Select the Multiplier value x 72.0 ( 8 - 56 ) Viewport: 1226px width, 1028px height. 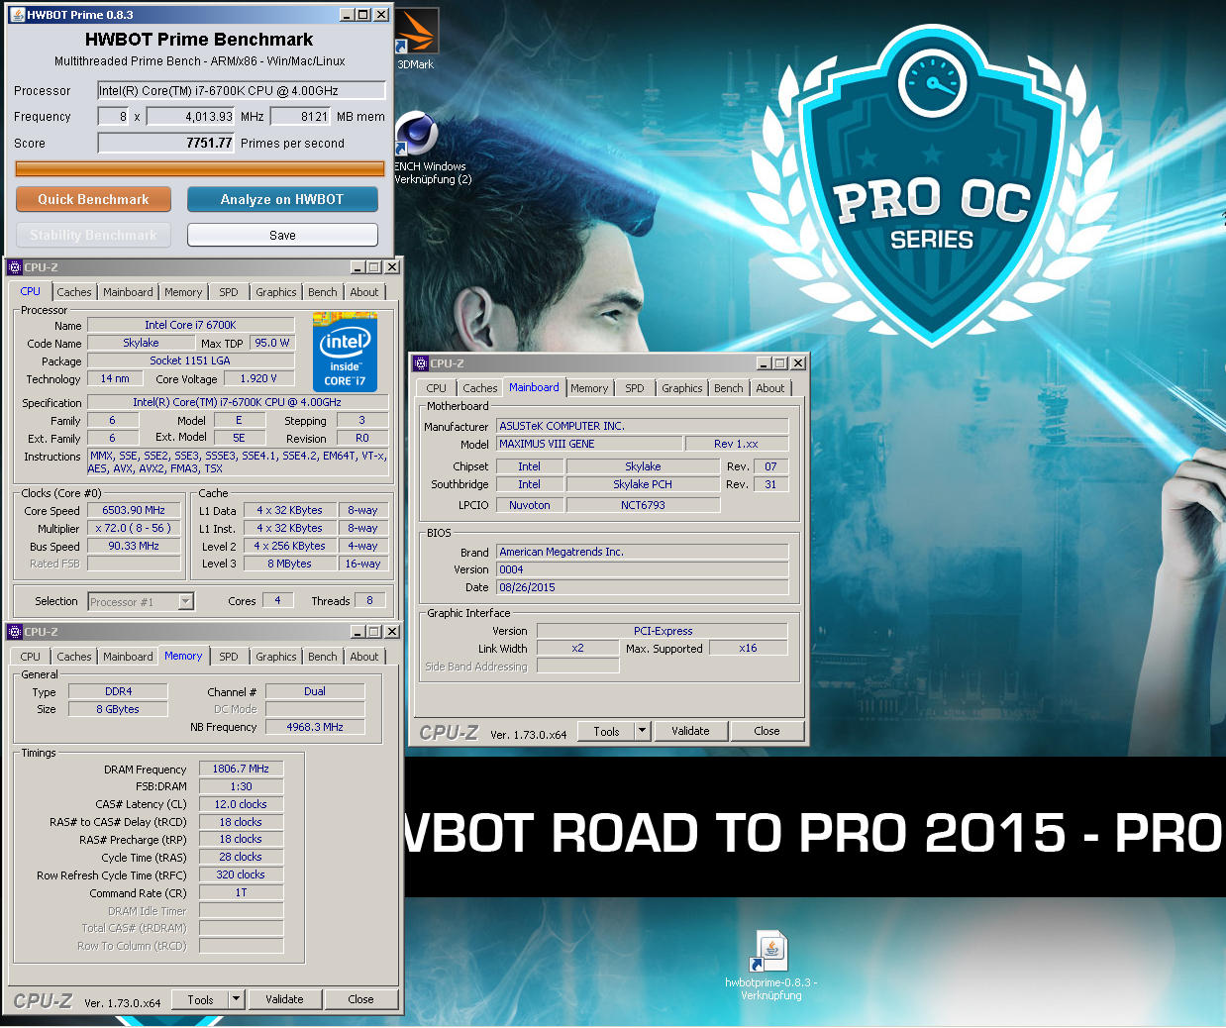click(134, 529)
